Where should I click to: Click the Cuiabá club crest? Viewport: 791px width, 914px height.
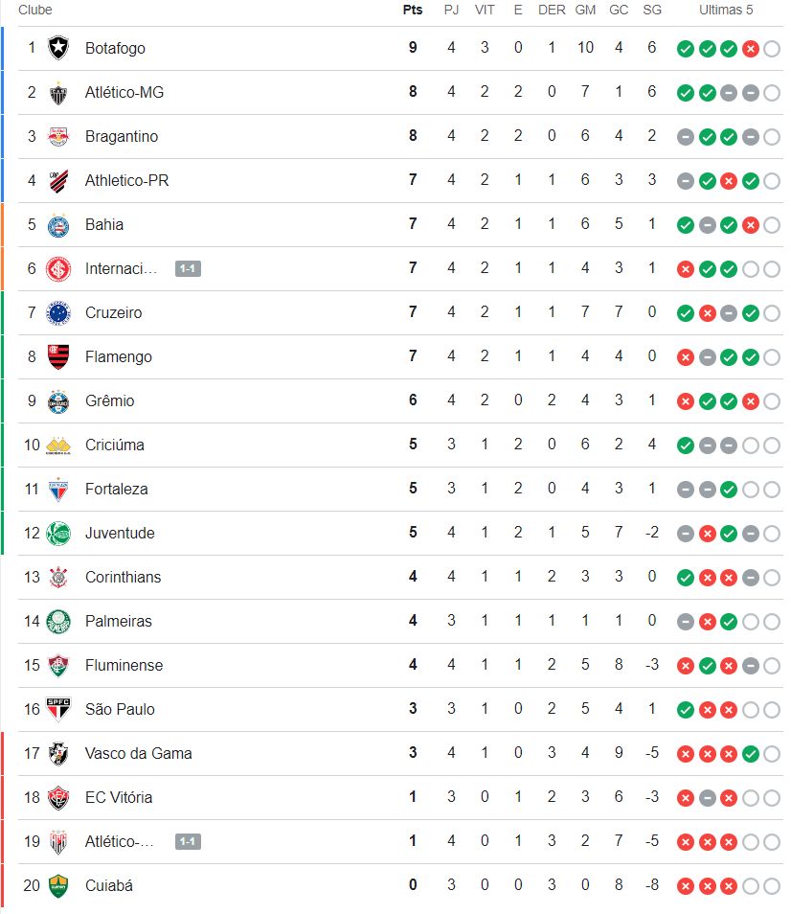[x=59, y=885]
